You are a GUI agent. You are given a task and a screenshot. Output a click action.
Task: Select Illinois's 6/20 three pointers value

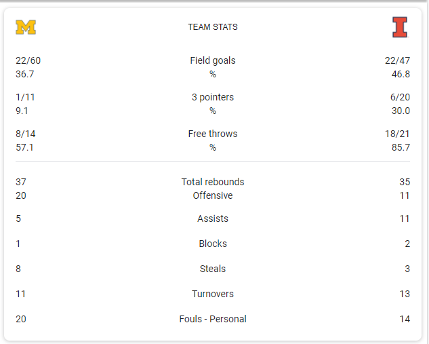(400, 97)
